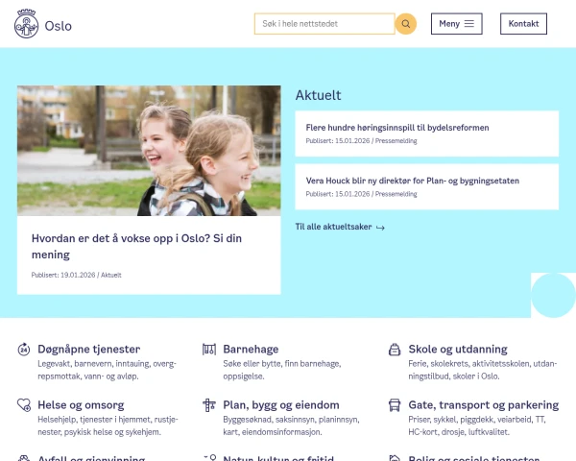Click the Oslo city crest logo

(27, 24)
